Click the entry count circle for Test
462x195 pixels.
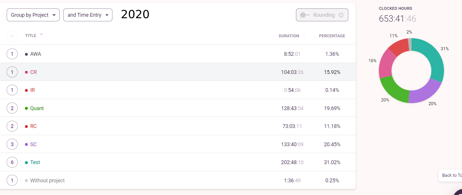[x=12, y=162]
